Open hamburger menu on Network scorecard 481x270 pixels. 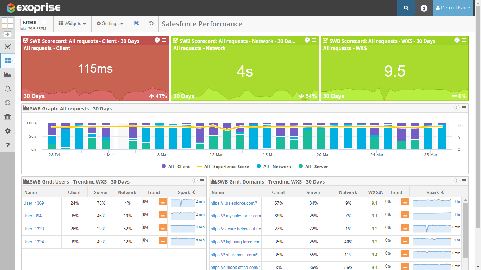click(x=314, y=40)
